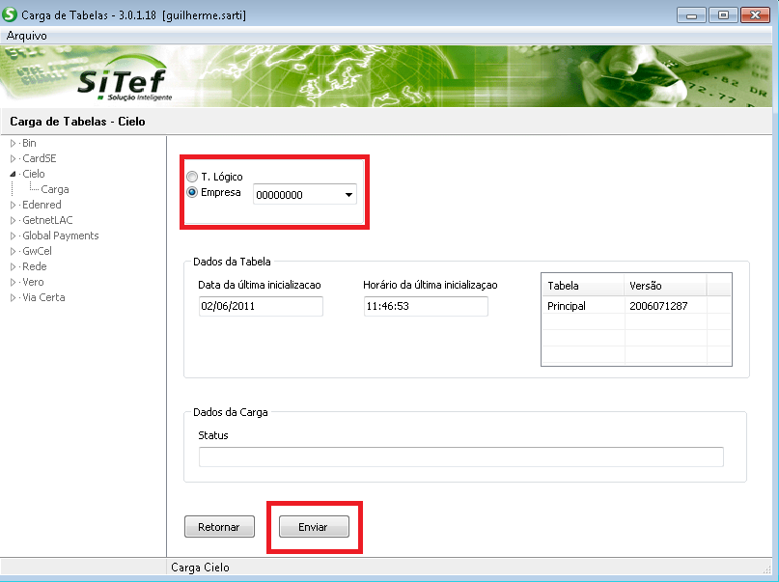Select the Global Payments tree item label

click(61, 236)
